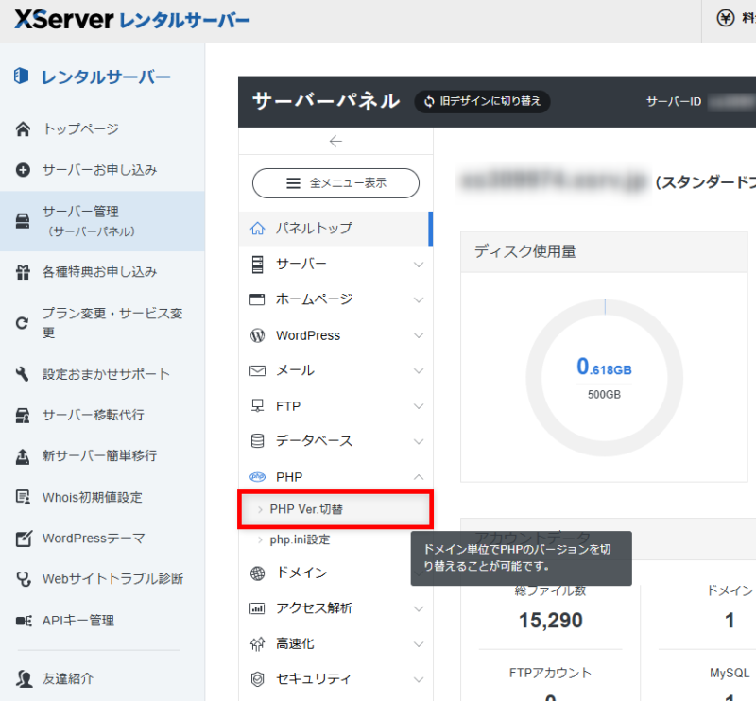
Task: Click the wrench icon for 設定おまかせサポート
Action: (x=24, y=374)
